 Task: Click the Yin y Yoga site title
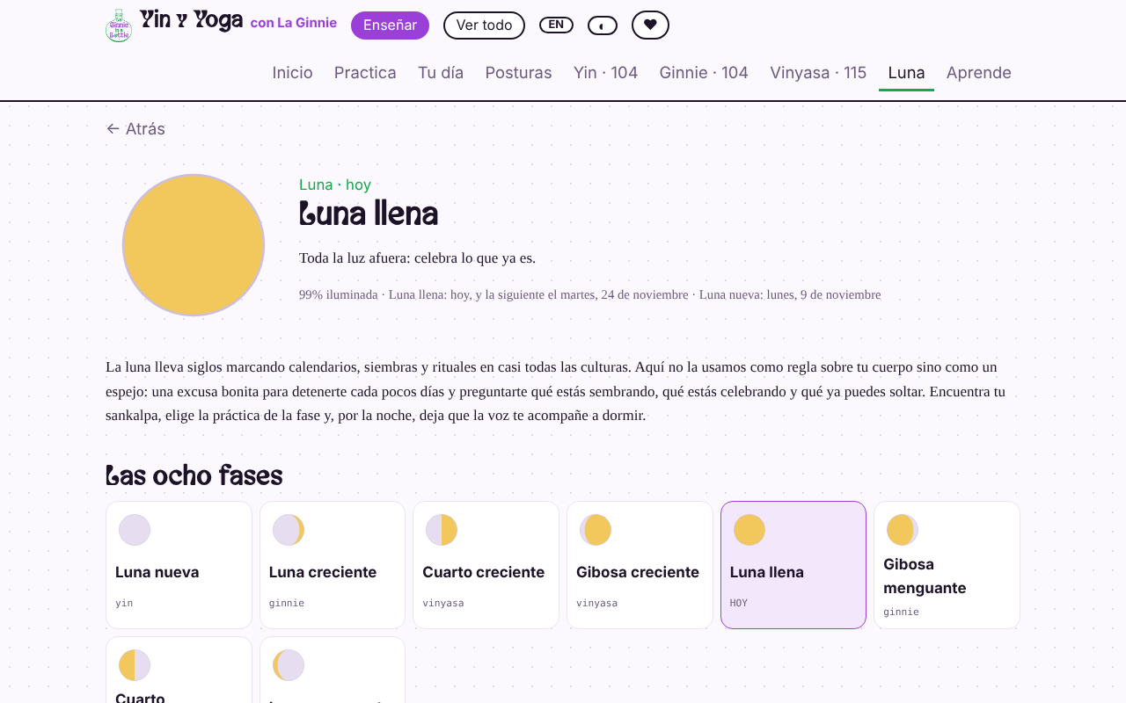click(191, 21)
